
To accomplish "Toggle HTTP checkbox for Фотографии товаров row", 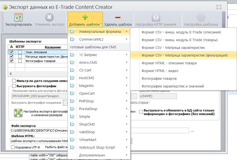I will (20, 61).
